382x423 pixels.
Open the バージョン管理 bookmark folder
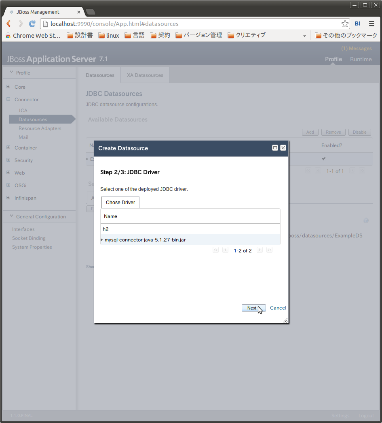[198, 35]
